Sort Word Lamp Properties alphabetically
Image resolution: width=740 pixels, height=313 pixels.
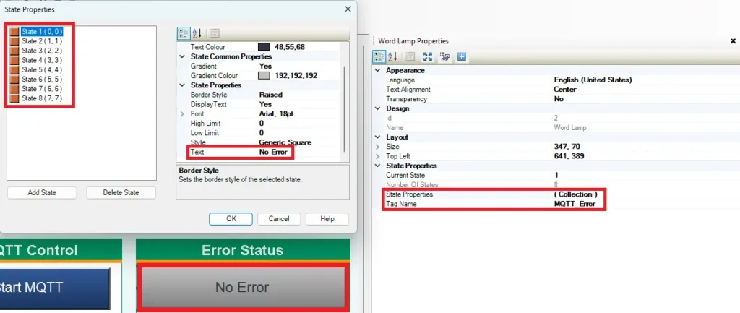click(392, 57)
